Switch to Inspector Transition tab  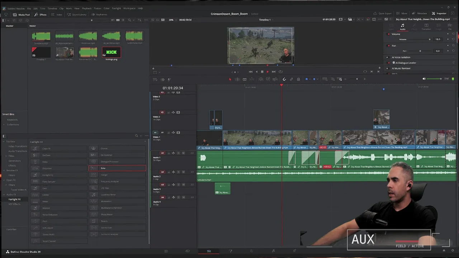click(x=426, y=27)
